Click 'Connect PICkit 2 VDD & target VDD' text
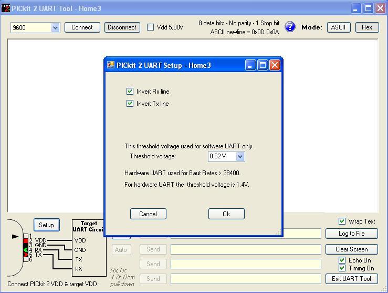 (x=53, y=284)
